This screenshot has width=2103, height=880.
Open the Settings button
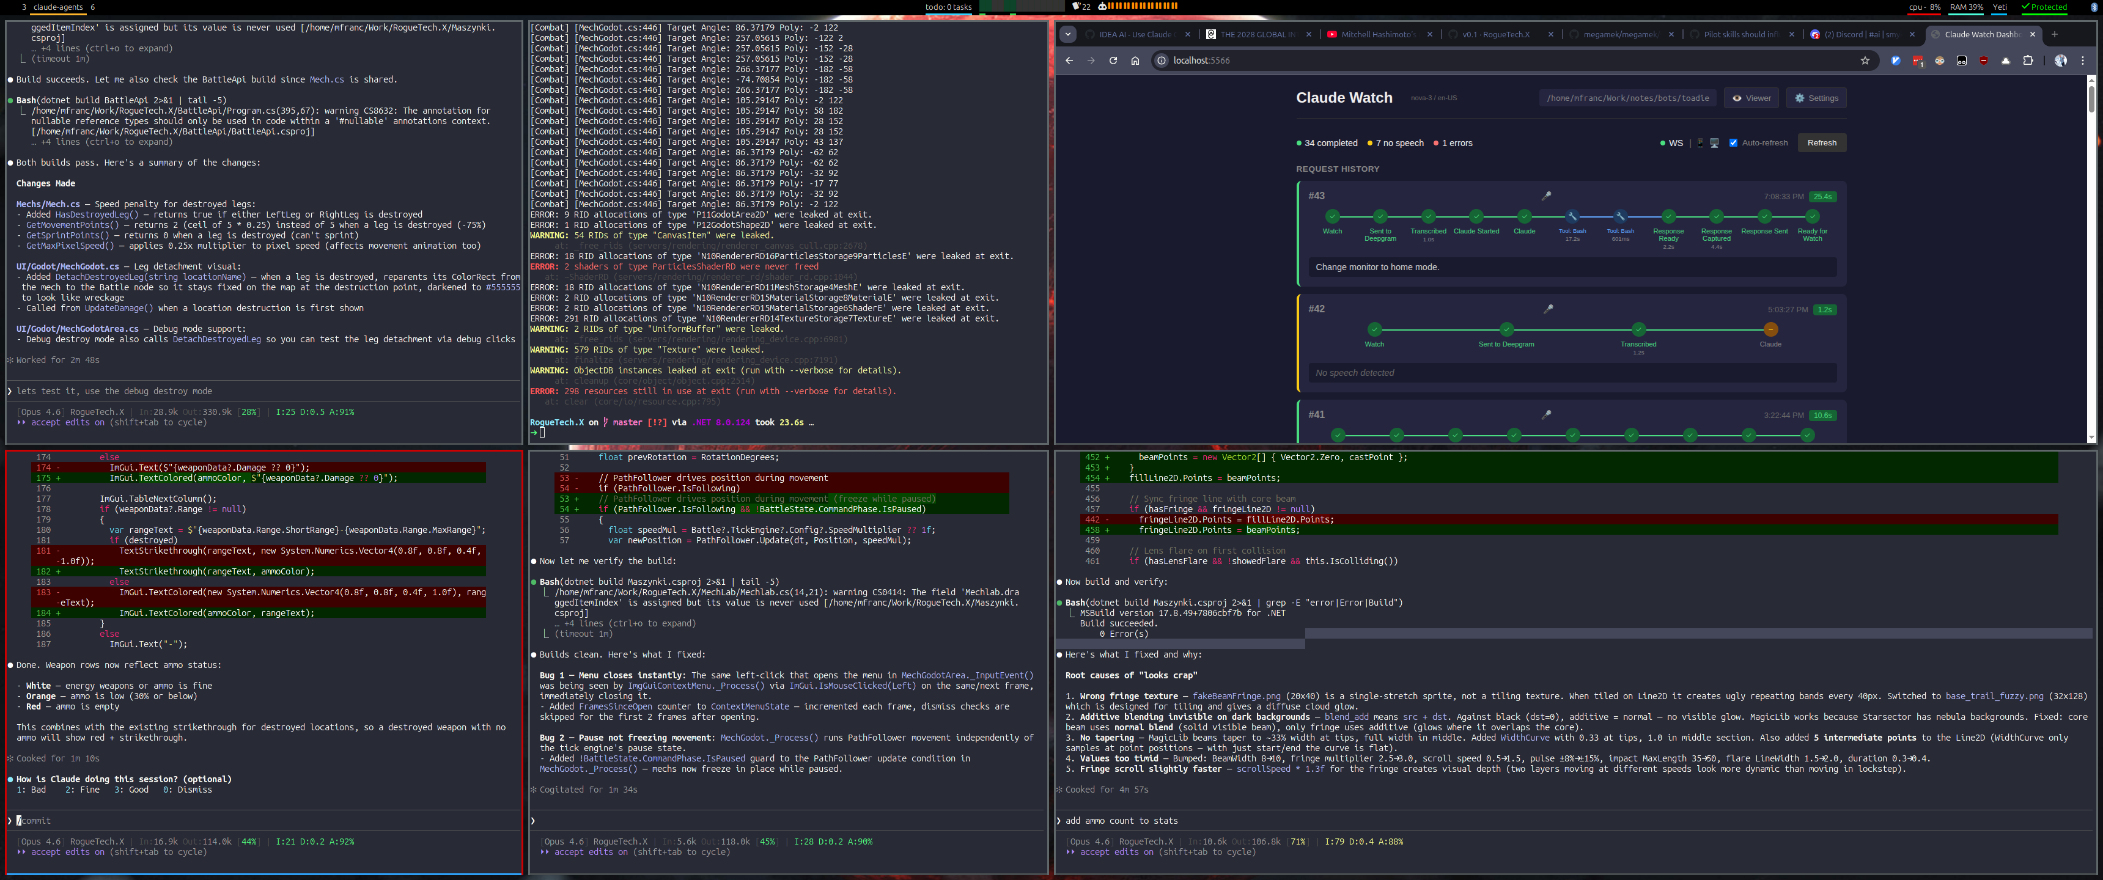[x=1816, y=98]
